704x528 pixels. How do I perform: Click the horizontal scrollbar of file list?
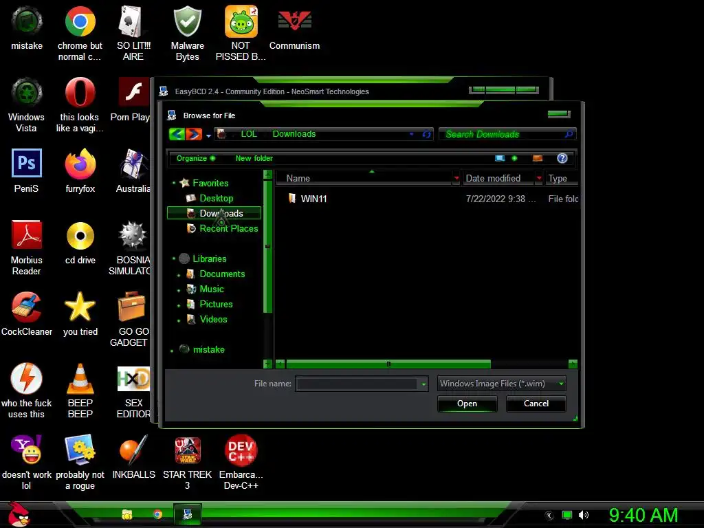coord(388,364)
